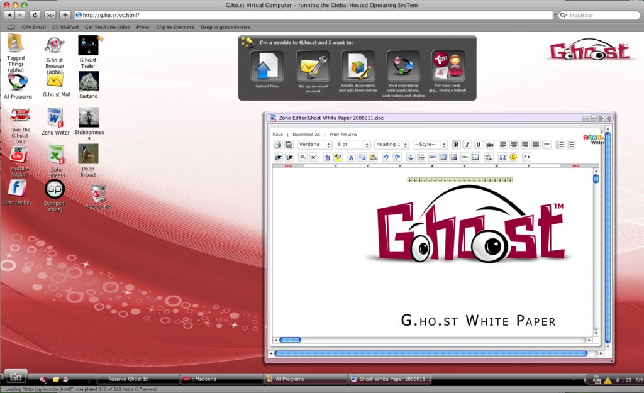Click the browser URL address field
The image size is (644, 393).
coord(314,15)
